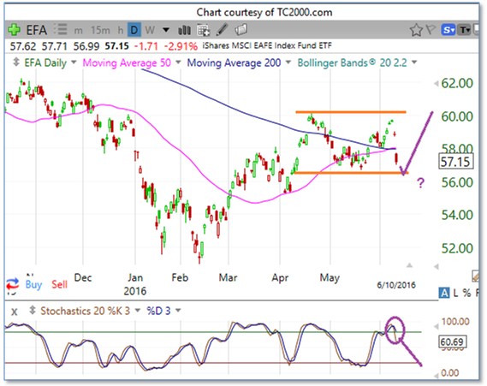Click the -2.91% change value
This screenshot has height=386, width=487.
181,46
